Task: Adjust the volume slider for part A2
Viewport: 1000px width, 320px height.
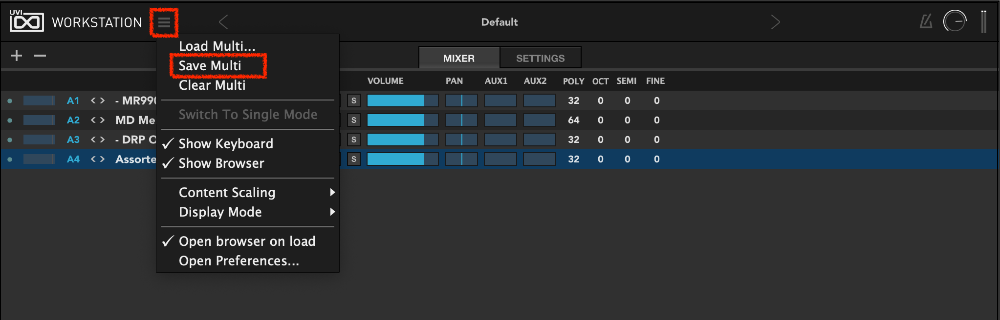Action: point(403,120)
